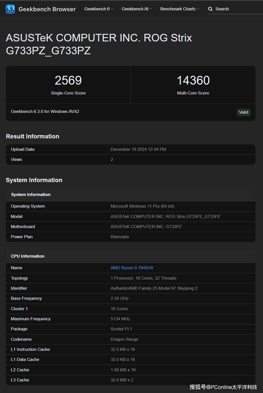
Task: Focus the Search input field
Action: tap(237, 9)
